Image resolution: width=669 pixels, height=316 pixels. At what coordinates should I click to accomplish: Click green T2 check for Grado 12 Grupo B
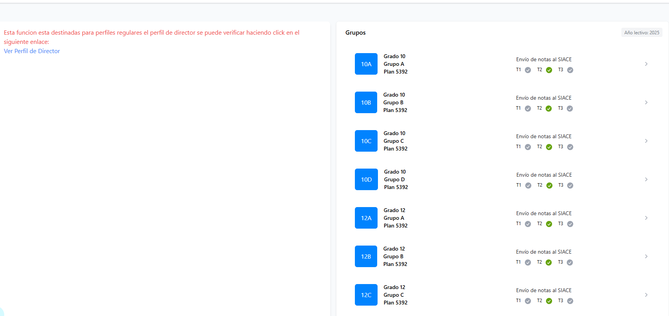click(549, 262)
